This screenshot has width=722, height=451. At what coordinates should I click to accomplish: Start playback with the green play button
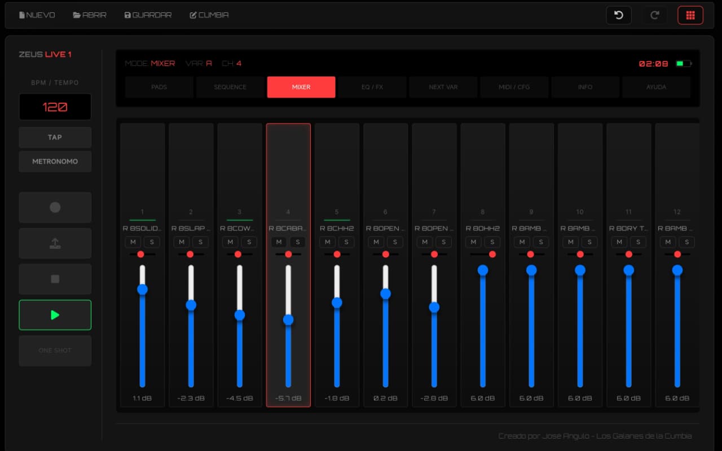pyautogui.click(x=55, y=315)
